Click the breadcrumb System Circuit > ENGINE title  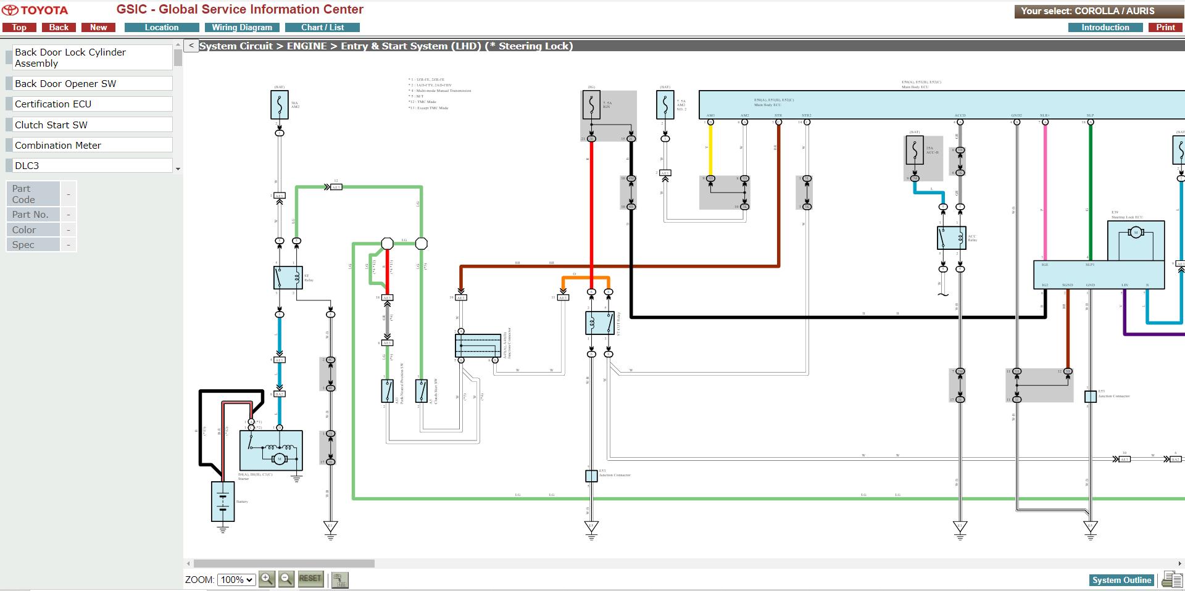[386, 46]
